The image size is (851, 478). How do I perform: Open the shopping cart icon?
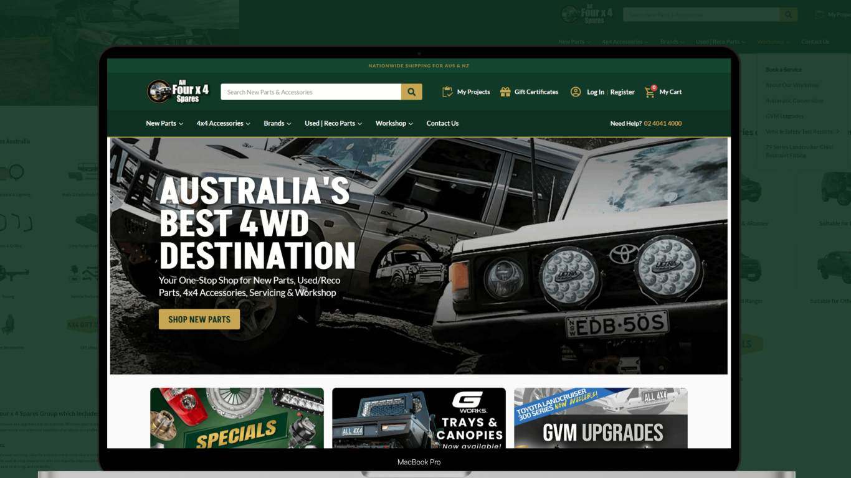[649, 93]
